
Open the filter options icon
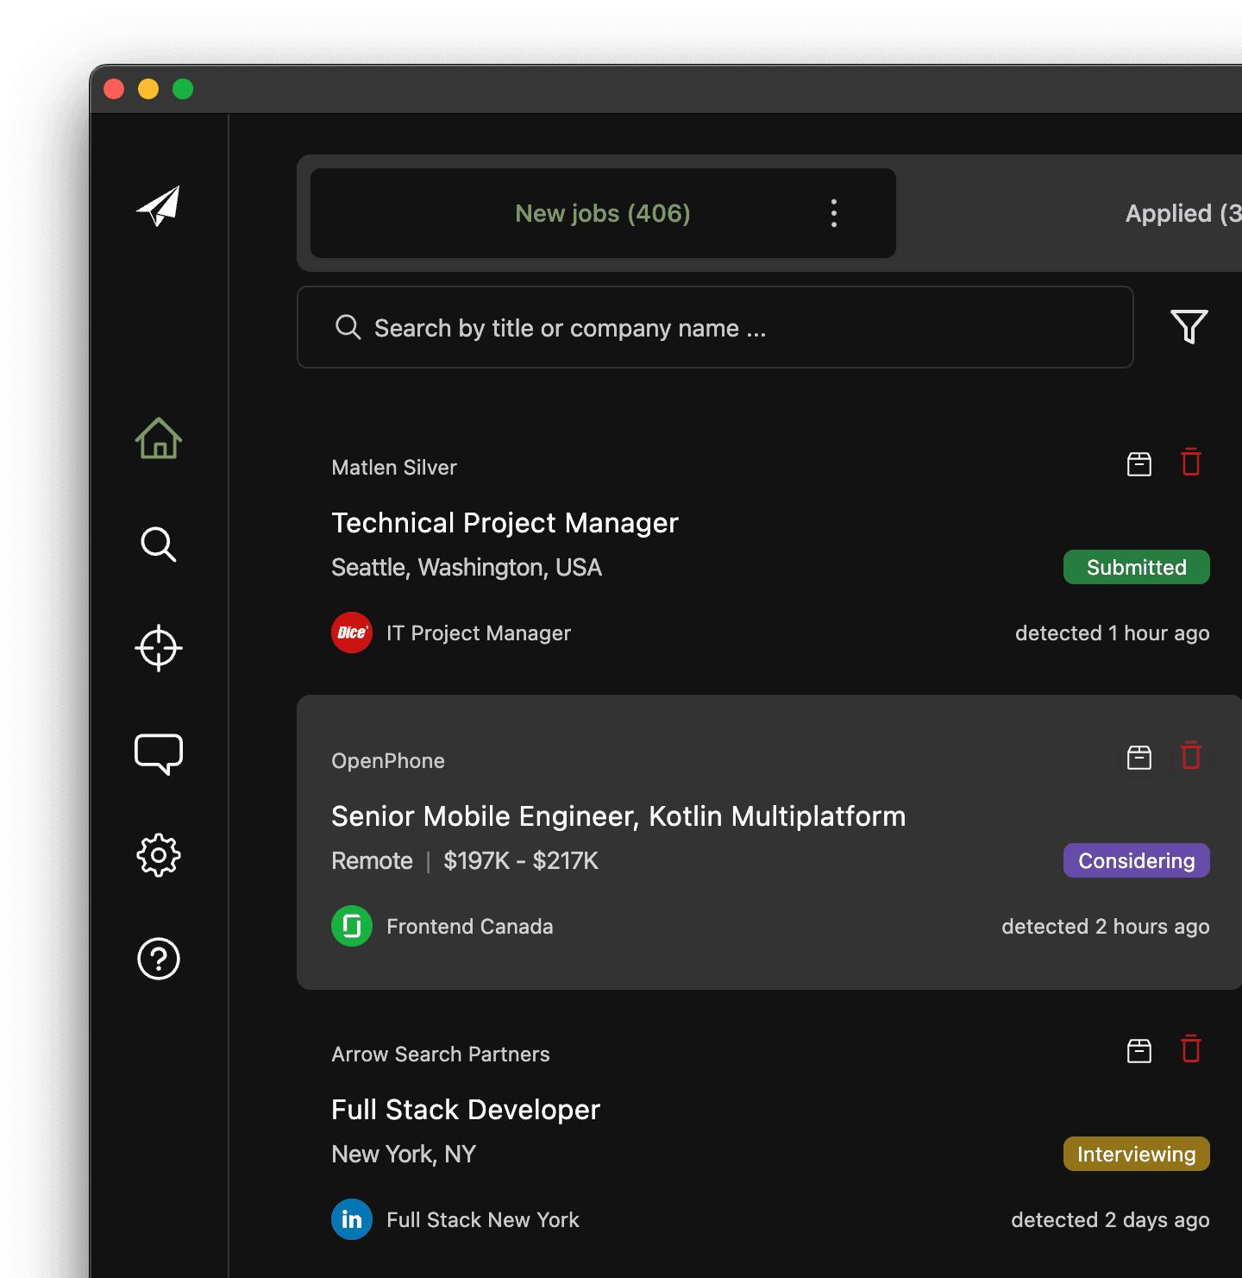coord(1189,326)
